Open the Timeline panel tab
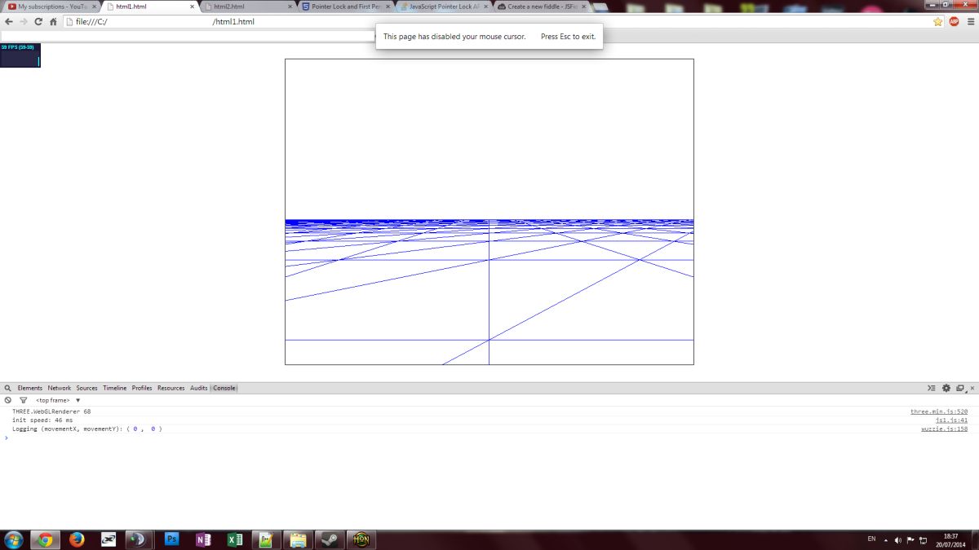 [x=114, y=388]
